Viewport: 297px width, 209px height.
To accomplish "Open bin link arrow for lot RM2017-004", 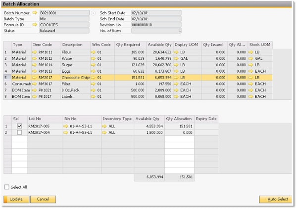I will point(66,132).
